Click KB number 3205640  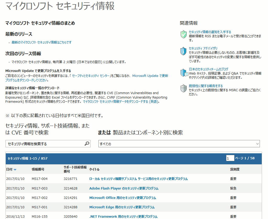point(70,217)
